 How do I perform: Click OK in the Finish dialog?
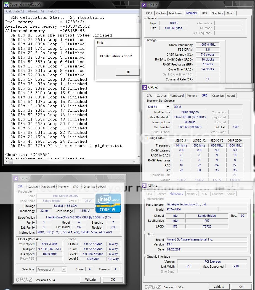click(x=127, y=72)
